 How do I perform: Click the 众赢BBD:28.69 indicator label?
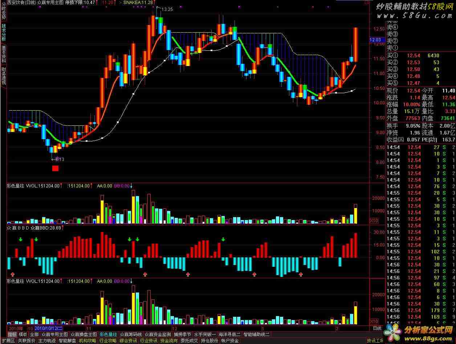click(x=46, y=228)
